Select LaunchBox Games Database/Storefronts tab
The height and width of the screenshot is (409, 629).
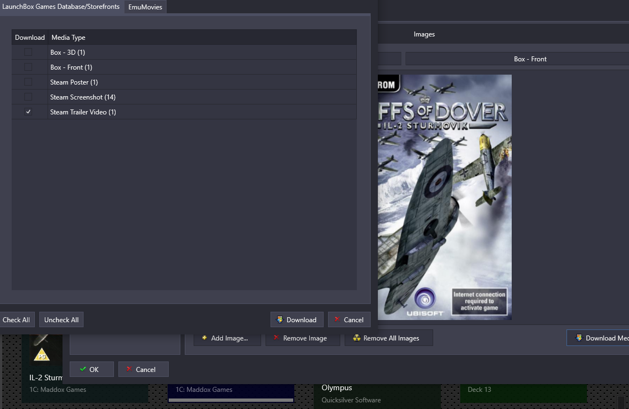click(x=61, y=7)
